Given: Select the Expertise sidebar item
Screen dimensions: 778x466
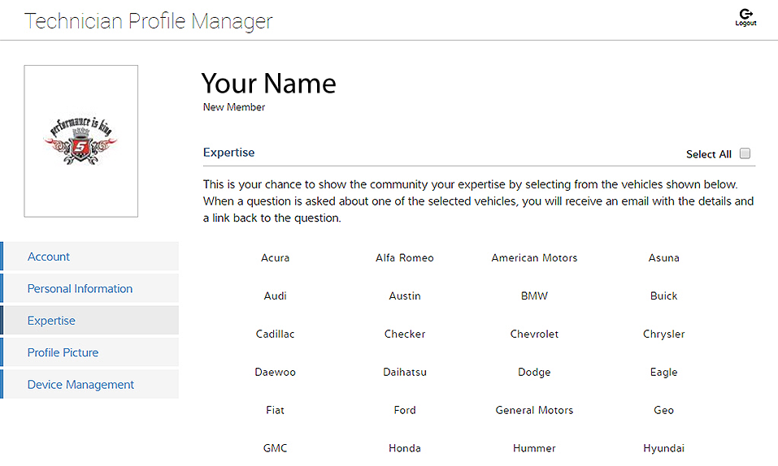Looking at the screenshot, I should (x=51, y=321).
